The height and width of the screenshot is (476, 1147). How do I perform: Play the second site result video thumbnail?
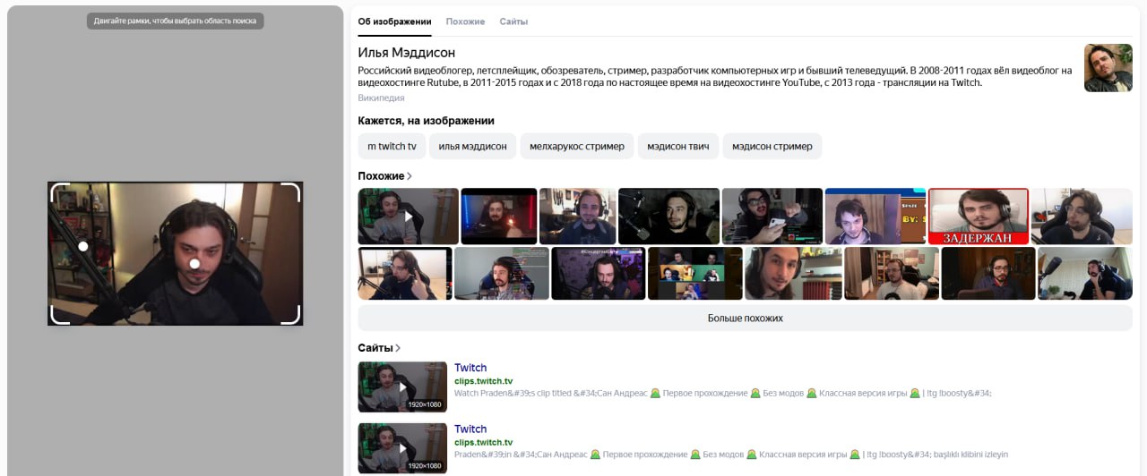click(x=402, y=448)
